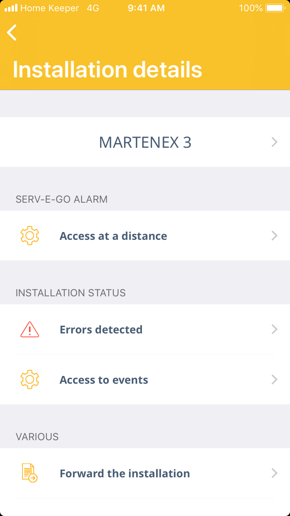The image size is (290, 516).
Task: Click chevron next to Access to events
Action: click(275, 380)
